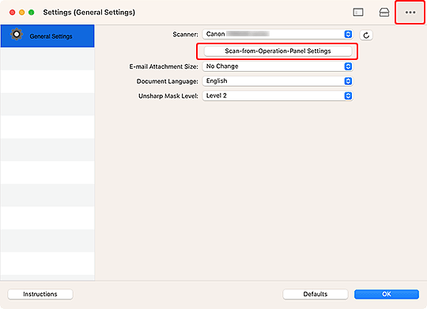Click the Settings (General Settings) window title
The height and width of the screenshot is (309, 427).
pos(89,13)
